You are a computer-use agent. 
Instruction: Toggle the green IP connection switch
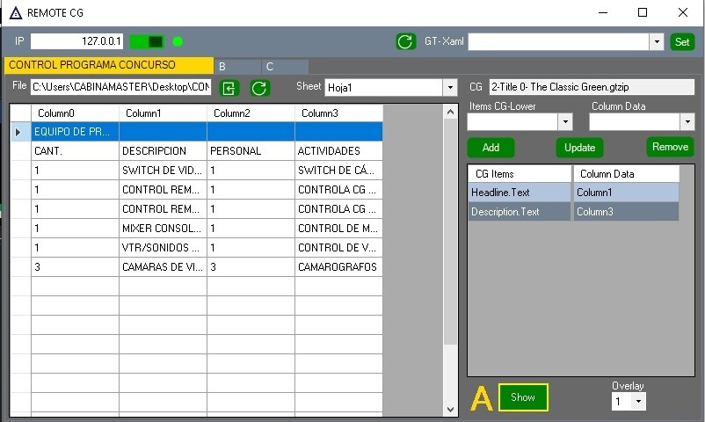point(147,41)
